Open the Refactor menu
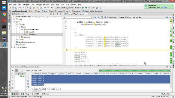This screenshot has width=175, height=98. coord(46,5)
